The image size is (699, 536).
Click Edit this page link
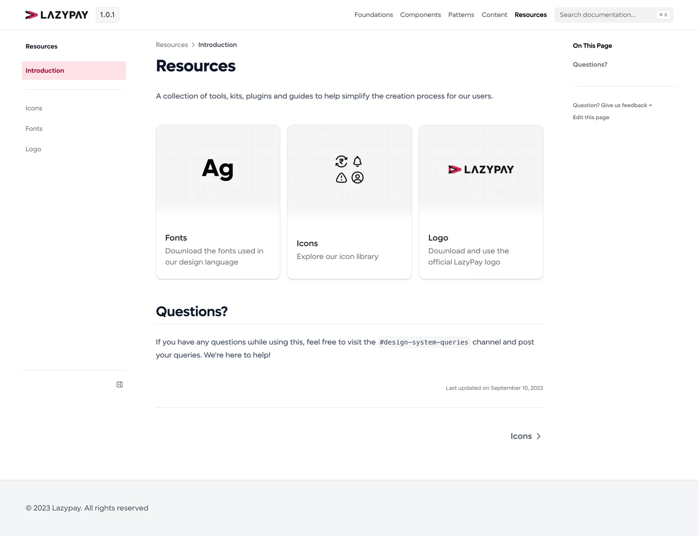point(591,117)
